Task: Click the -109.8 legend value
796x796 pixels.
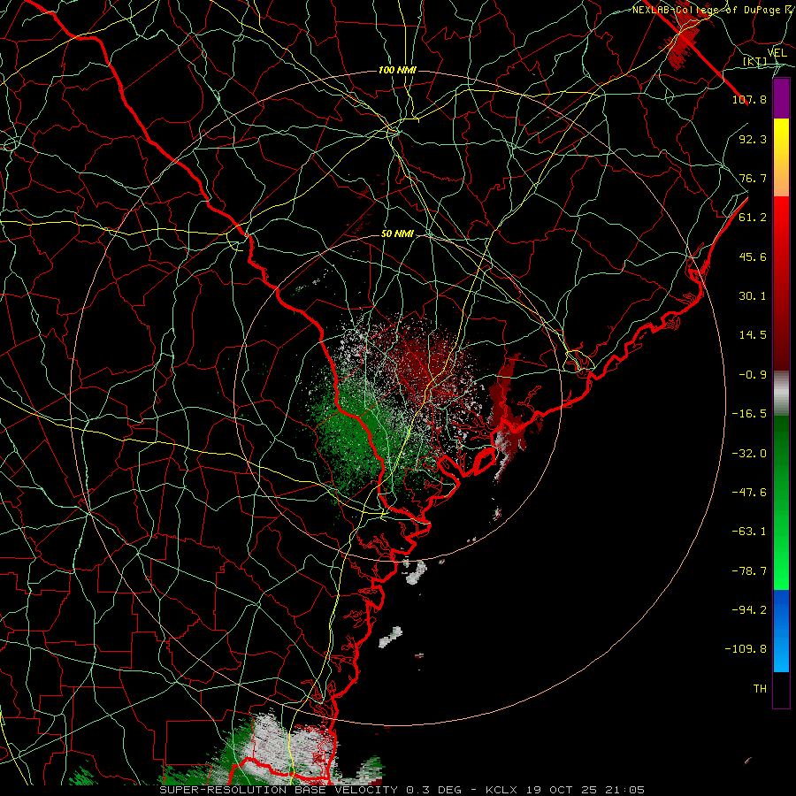Action: [x=746, y=649]
